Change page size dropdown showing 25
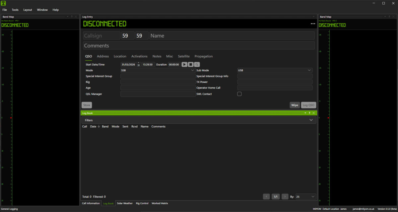The width and height of the screenshot is (398, 212). [305, 197]
